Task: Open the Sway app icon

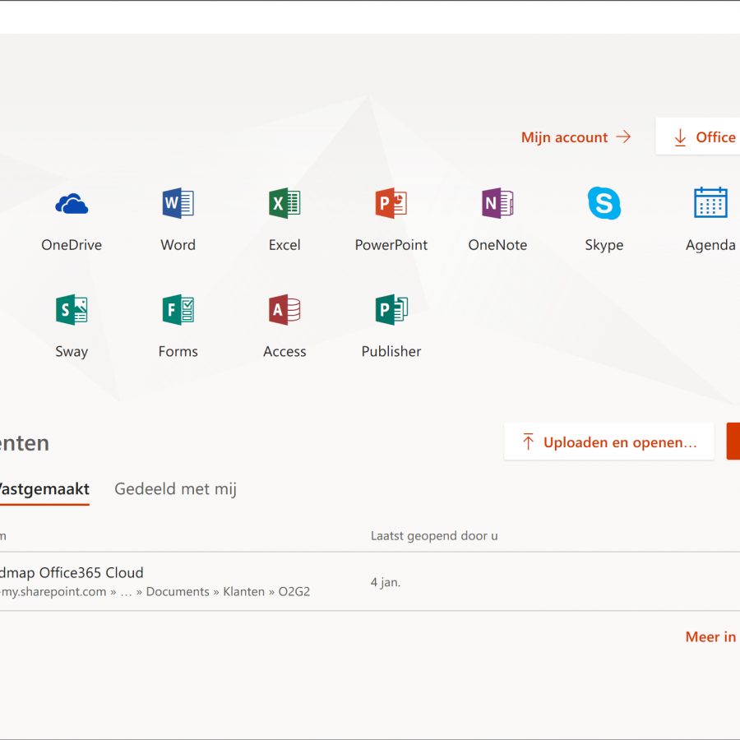Action: (x=72, y=311)
